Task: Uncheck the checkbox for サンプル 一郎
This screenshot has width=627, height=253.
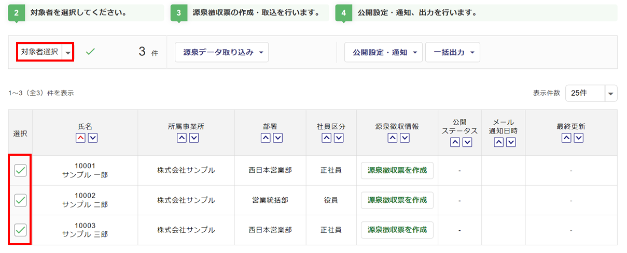Action: coord(20,170)
